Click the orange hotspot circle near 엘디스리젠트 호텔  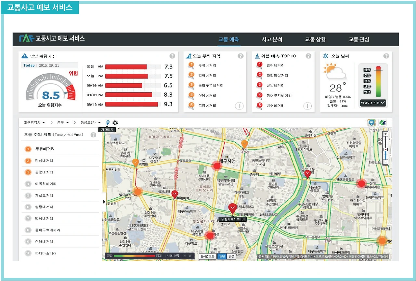137,192
